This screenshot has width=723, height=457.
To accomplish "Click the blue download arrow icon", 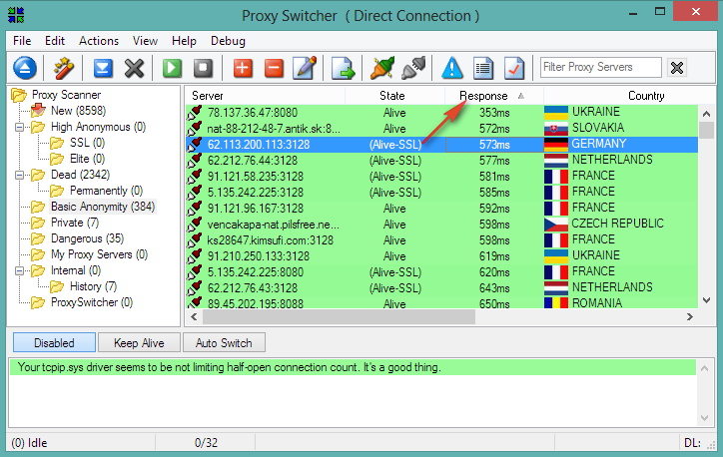I will [103, 68].
